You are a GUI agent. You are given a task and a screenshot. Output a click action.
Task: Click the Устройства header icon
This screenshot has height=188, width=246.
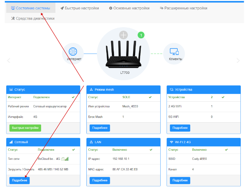pyautogui.click(x=172, y=89)
